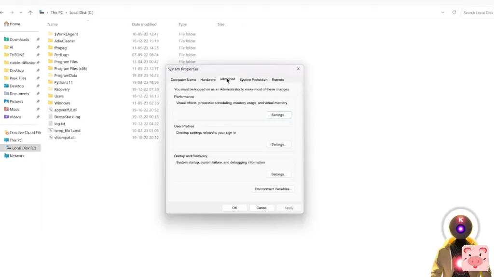494x277 pixels.
Task: Open Pictures in the sidebar
Action: 16,101
